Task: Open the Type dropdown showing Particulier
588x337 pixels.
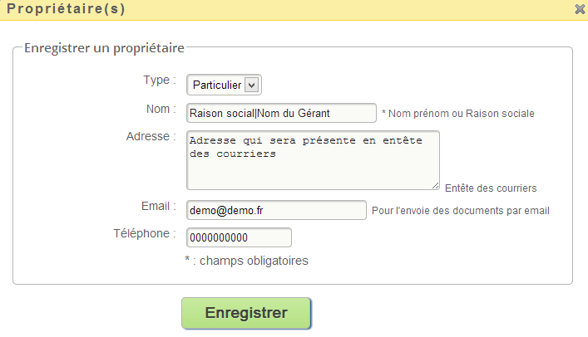Action: pos(224,85)
